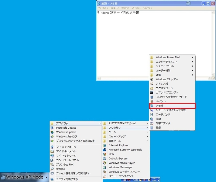Click the メモ帳 notepad icon in the menu
Image resolution: width=216 pixels, height=182 pixels.
point(152,106)
